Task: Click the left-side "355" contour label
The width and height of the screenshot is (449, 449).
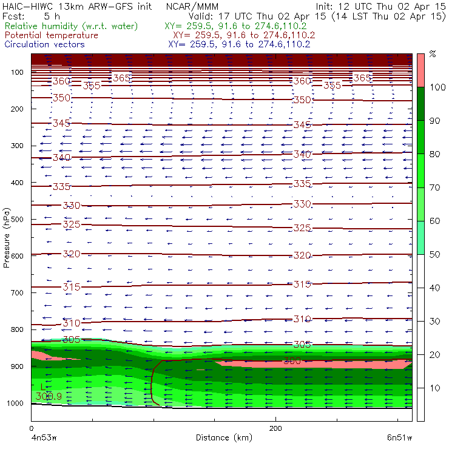Action: [92, 86]
